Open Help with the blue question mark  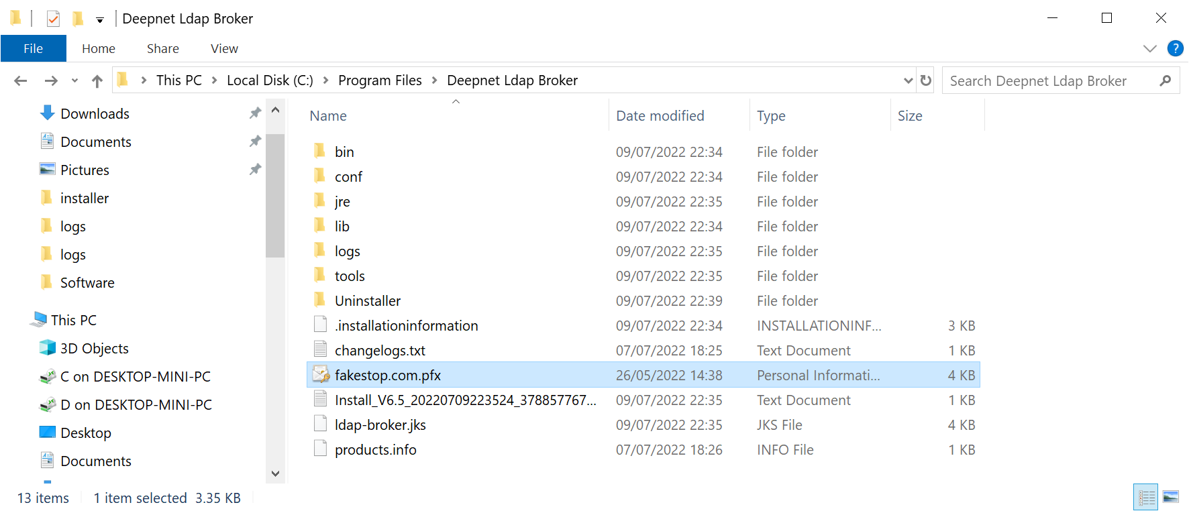[x=1176, y=48]
